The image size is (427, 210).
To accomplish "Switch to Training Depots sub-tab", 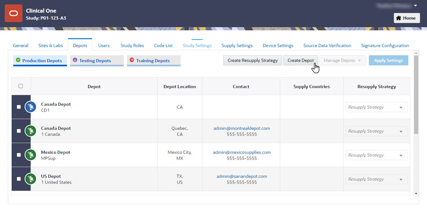I will coord(154,61).
